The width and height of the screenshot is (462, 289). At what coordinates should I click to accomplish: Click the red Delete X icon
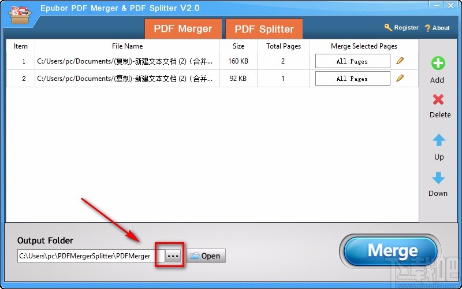pyautogui.click(x=438, y=99)
